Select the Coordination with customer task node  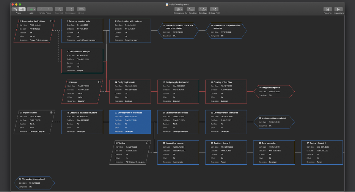click(x=130, y=31)
